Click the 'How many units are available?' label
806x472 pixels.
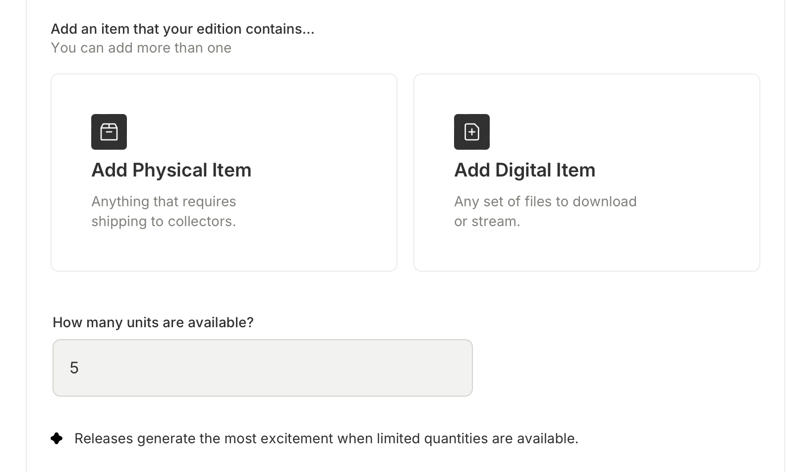(x=153, y=322)
